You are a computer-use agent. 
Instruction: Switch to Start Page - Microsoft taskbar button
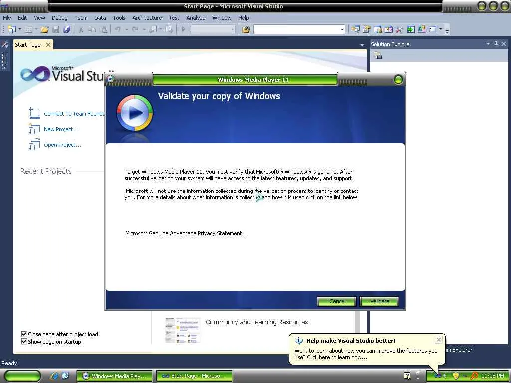(195, 376)
